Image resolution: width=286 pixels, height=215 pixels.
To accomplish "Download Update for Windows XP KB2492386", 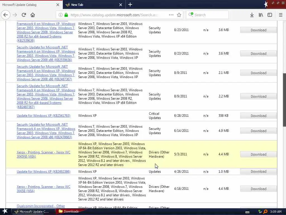I will 258,172.
